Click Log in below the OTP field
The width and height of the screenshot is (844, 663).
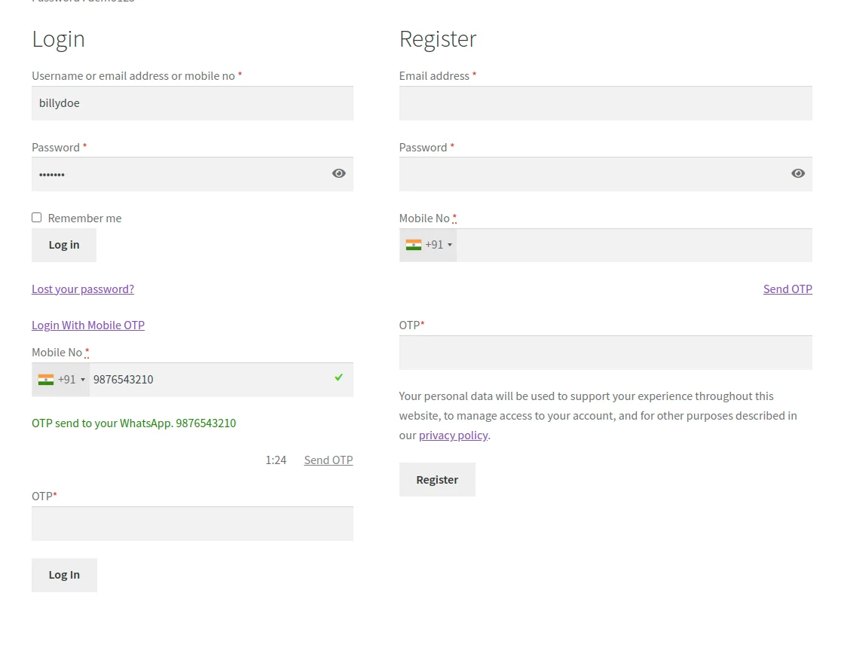[63, 574]
